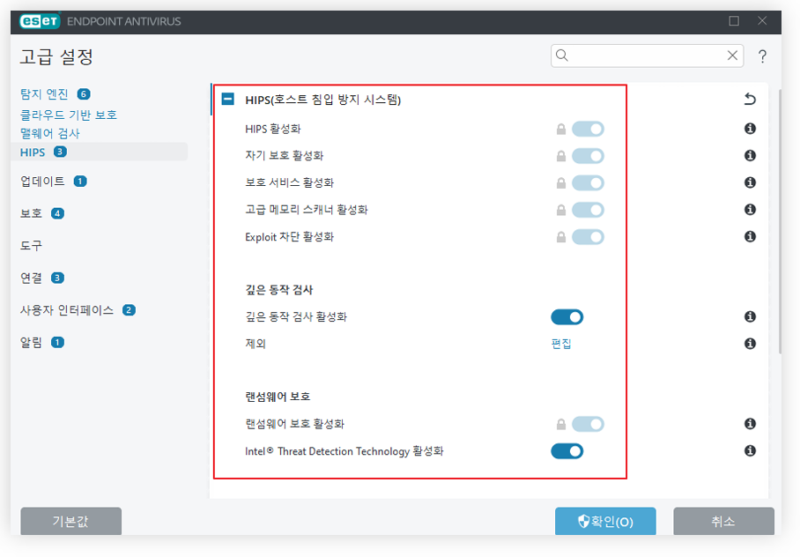800x557 pixels.
Task: Open 업데이트 settings category
Action: (42, 182)
